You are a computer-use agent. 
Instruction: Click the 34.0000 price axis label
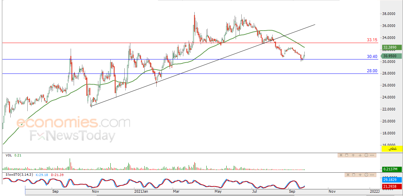(389, 38)
